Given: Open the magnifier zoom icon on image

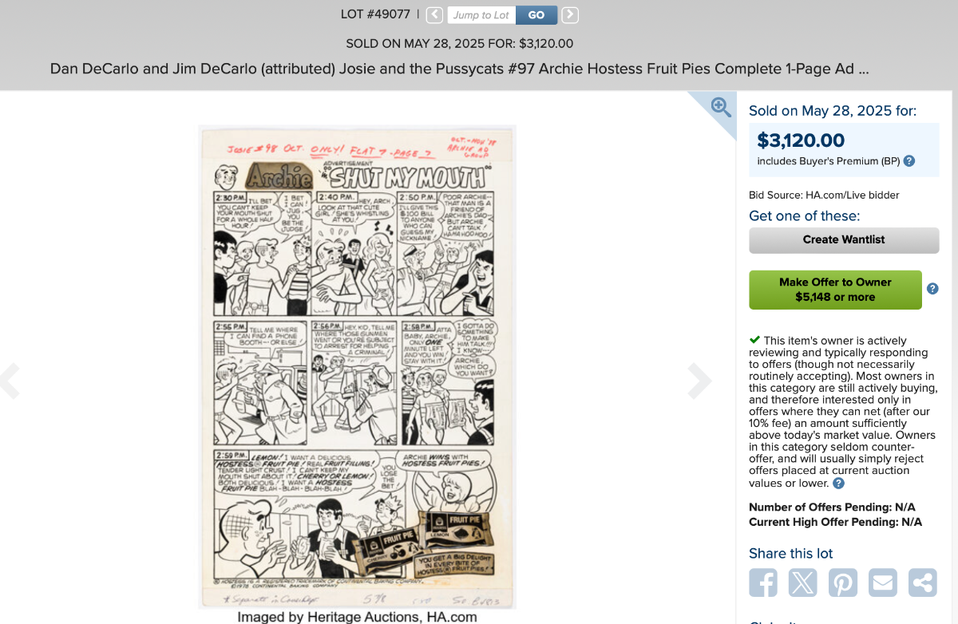Looking at the screenshot, I should click(721, 106).
